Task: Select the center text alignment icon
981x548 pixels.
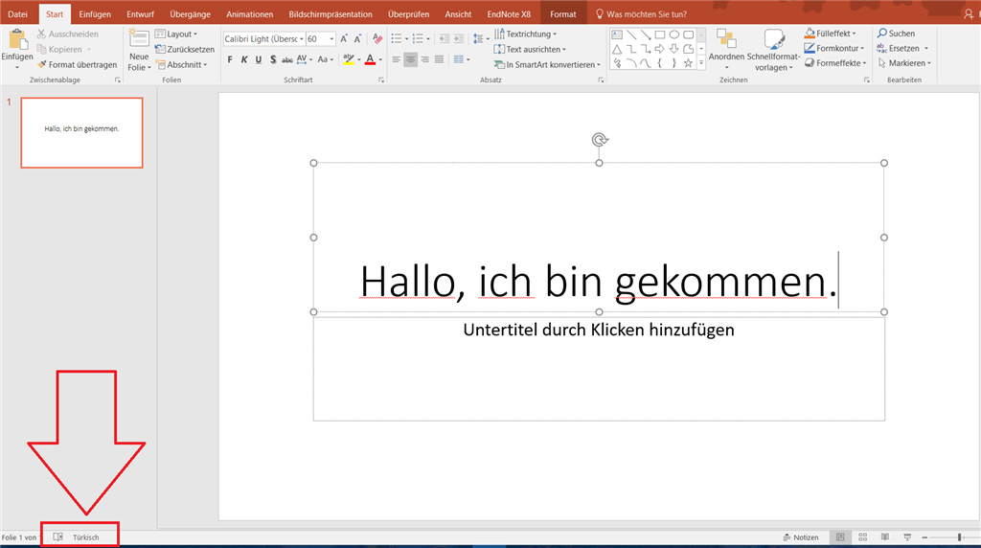Action: pyautogui.click(x=410, y=59)
